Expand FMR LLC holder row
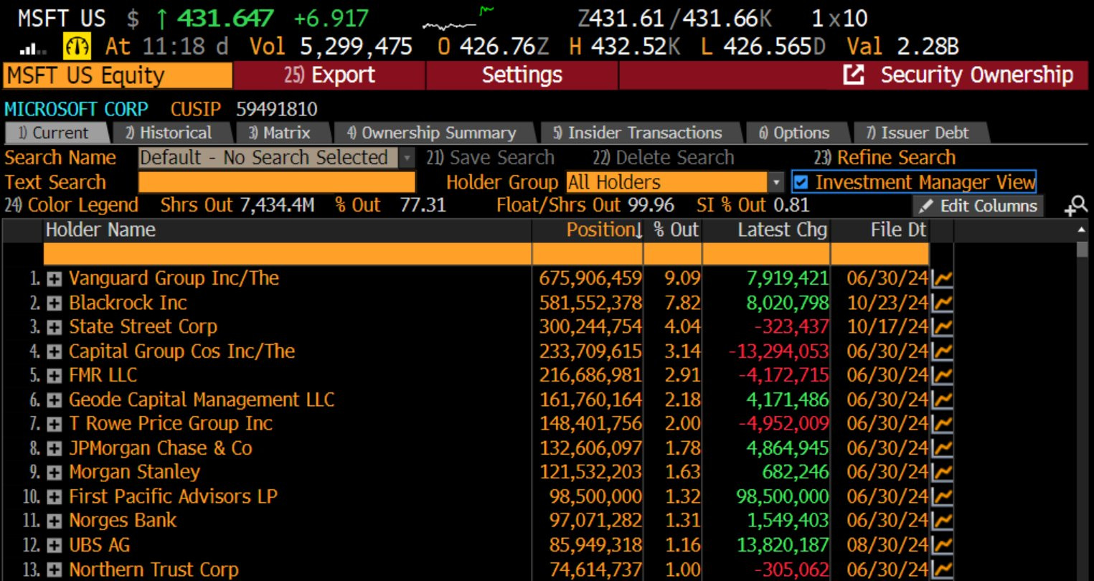Viewport: 1094px width, 581px height. 54,376
